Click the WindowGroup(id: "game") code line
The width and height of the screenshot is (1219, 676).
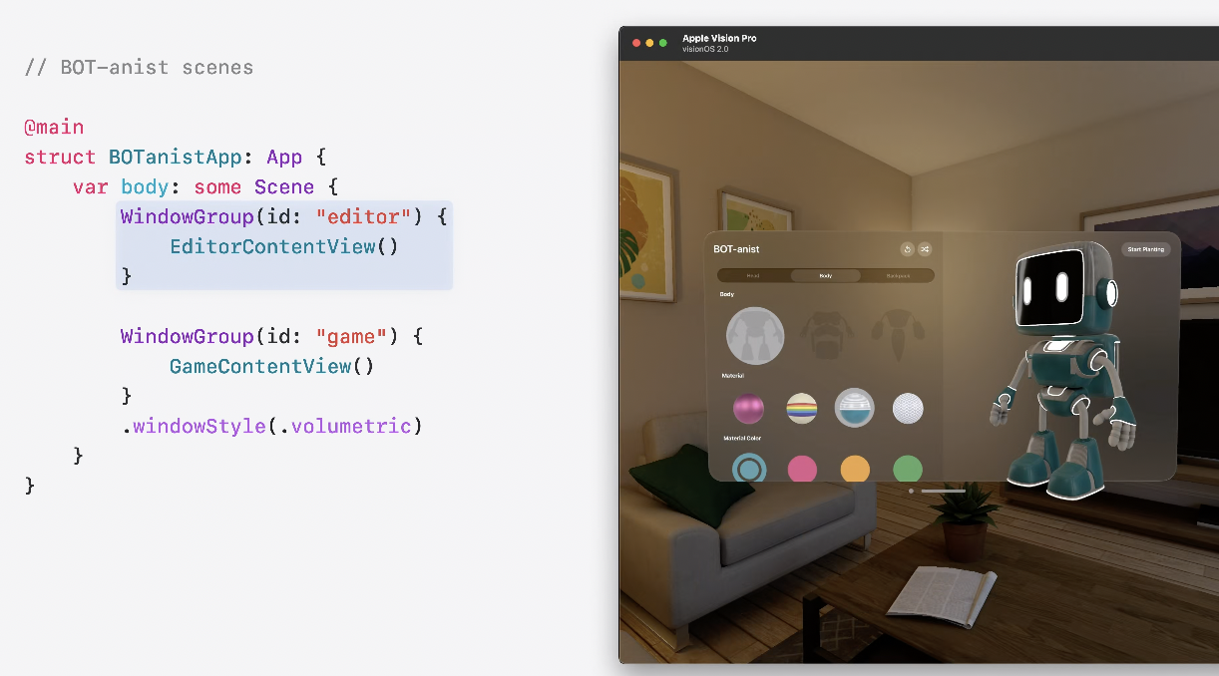click(x=272, y=336)
